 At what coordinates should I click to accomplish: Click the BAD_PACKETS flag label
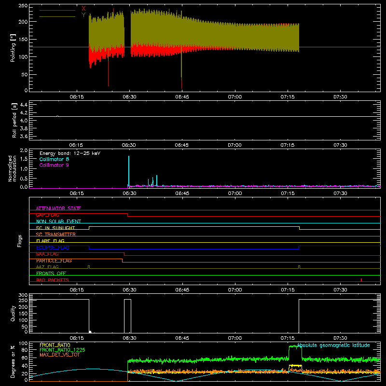click(x=53, y=280)
